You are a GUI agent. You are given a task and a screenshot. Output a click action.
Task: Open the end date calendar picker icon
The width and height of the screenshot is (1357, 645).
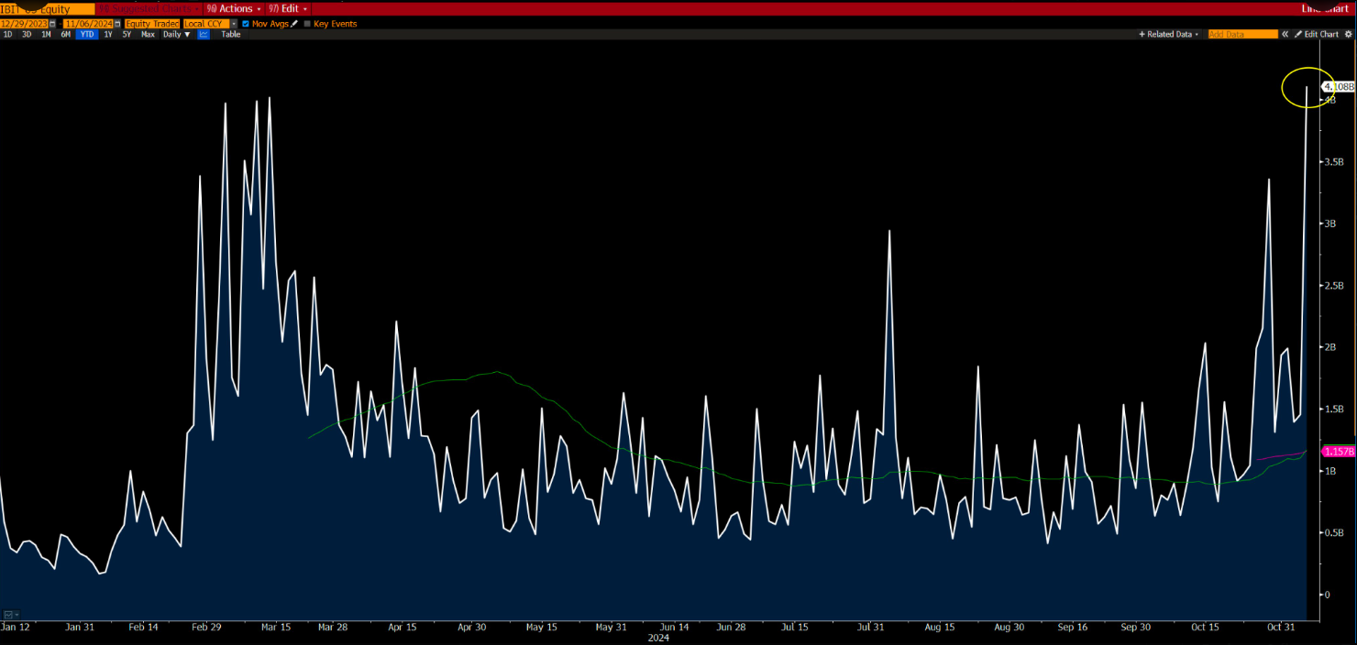117,23
